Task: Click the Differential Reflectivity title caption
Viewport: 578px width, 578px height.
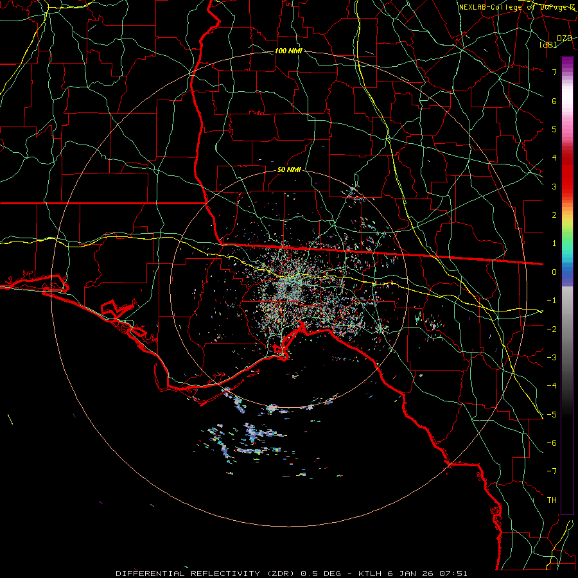Action: (x=291, y=574)
